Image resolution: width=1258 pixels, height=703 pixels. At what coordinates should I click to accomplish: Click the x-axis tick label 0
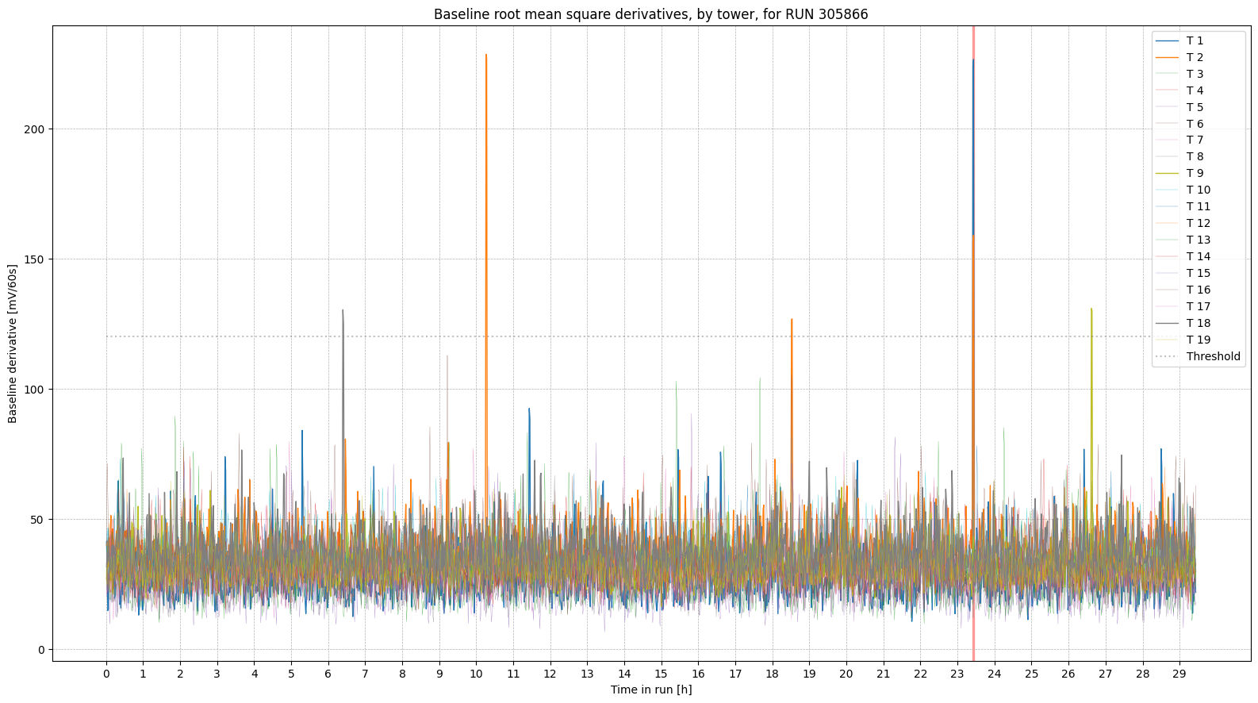point(106,674)
